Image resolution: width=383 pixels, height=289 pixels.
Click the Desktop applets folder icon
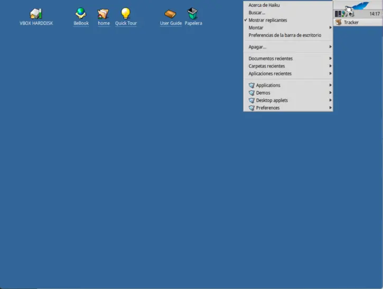(x=251, y=100)
